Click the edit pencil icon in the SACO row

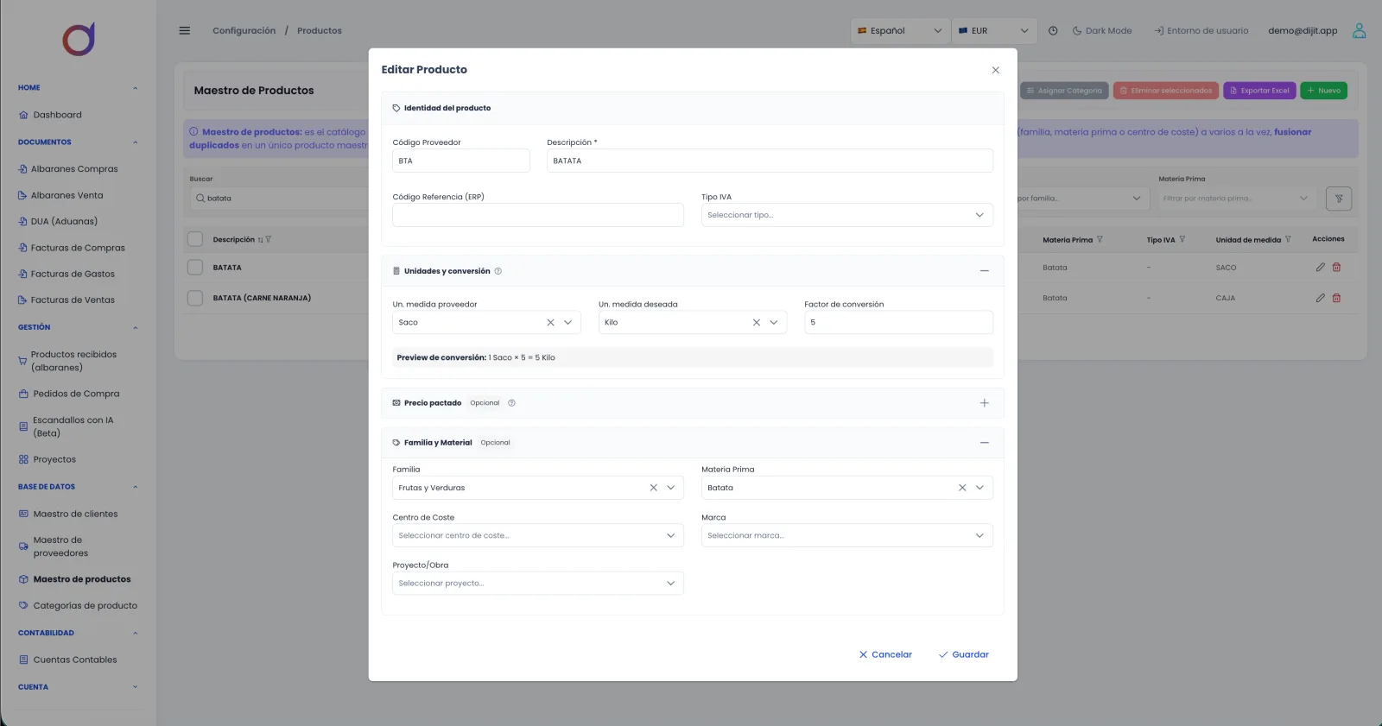pos(1320,268)
